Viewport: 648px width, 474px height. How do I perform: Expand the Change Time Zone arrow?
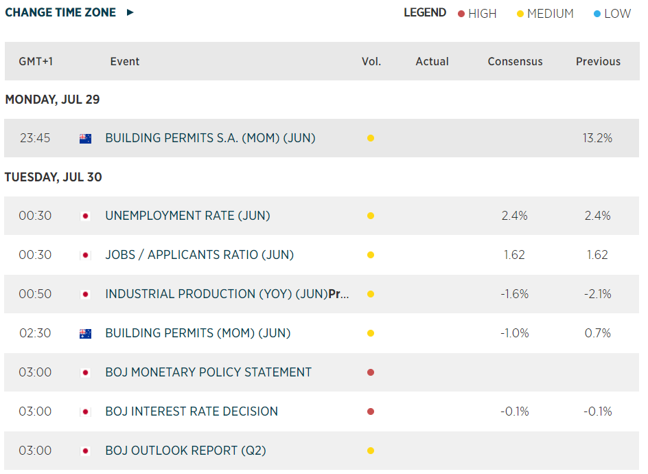pyautogui.click(x=130, y=12)
